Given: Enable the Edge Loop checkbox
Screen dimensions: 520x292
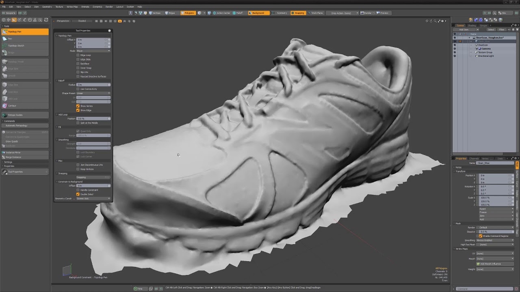Looking at the screenshot, I should tap(78, 55).
